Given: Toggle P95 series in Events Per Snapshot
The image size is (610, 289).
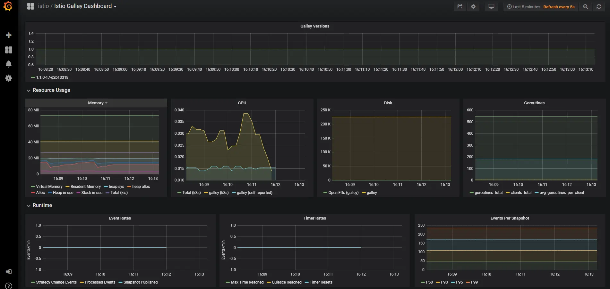Looking at the screenshot, I should tap(460, 282).
